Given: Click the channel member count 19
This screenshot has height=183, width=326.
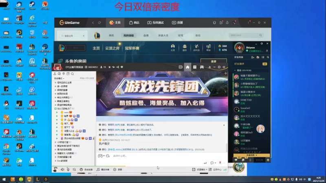Looking at the screenshot, I should 103,67.
